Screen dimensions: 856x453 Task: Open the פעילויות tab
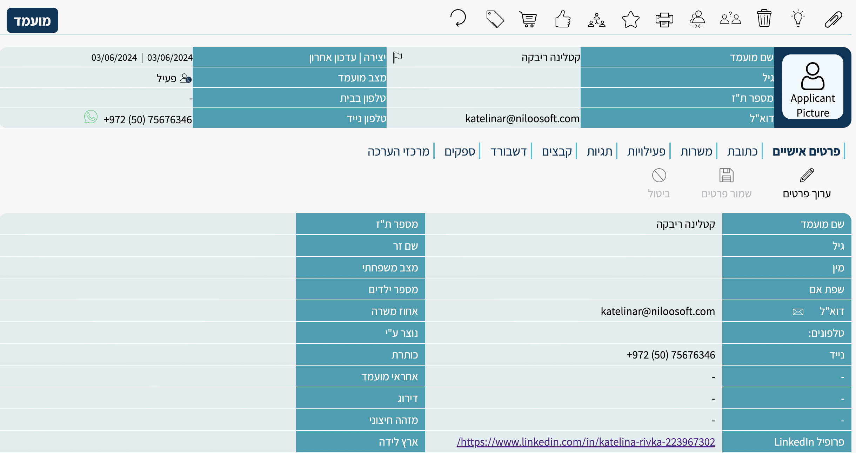(646, 151)
